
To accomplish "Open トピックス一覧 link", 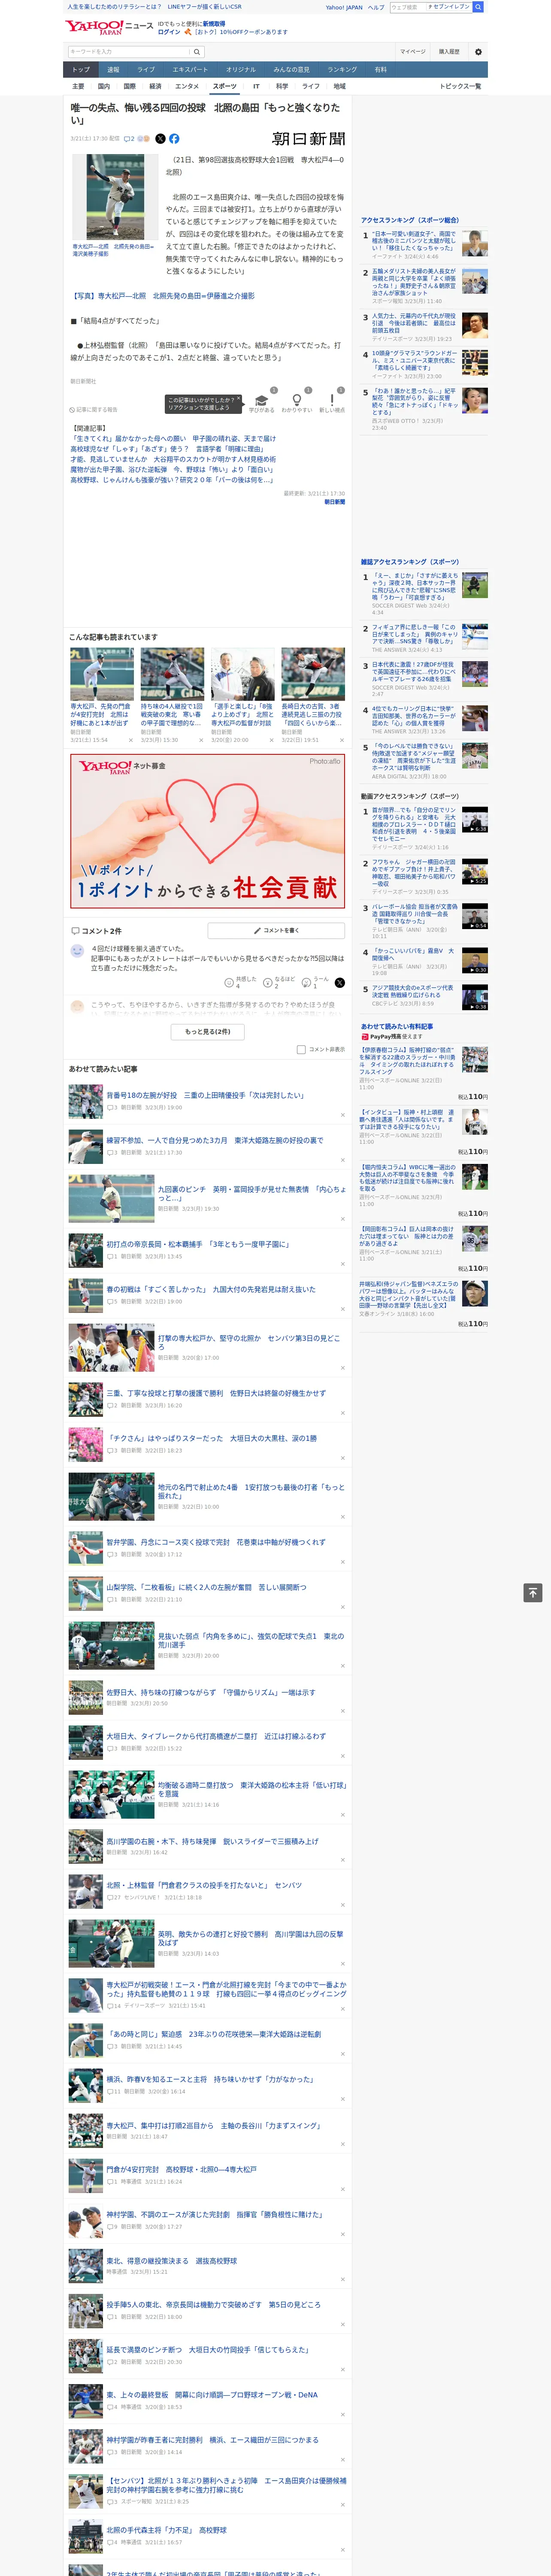I will click(460, 86).
